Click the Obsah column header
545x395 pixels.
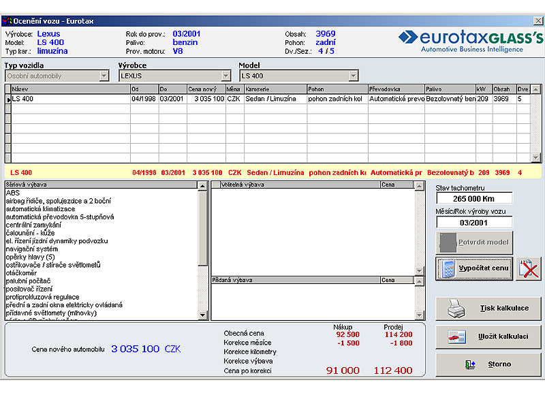[x=504, y=89]
